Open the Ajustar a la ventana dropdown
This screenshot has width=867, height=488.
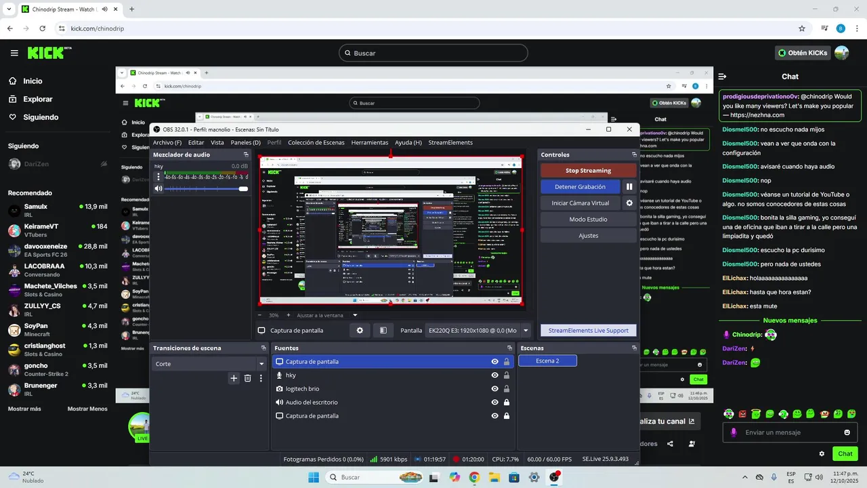(355, 315)
